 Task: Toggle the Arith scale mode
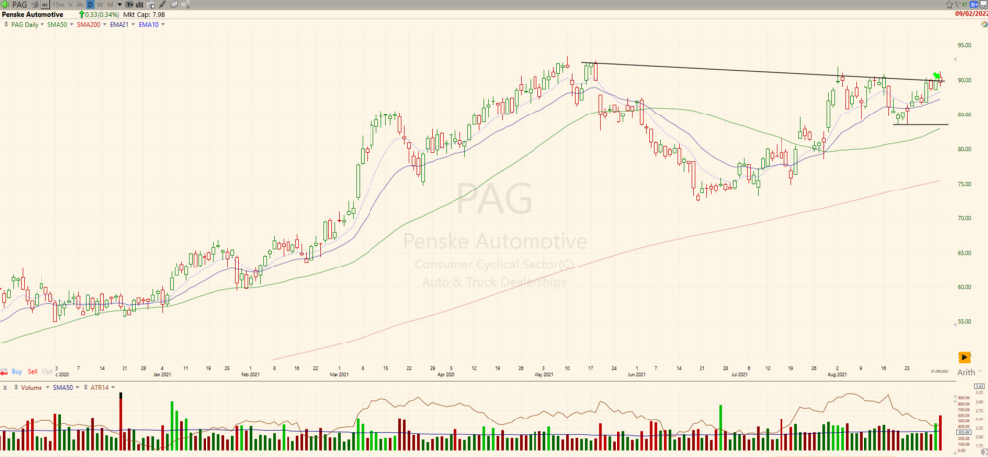click(x=966, y=373)
